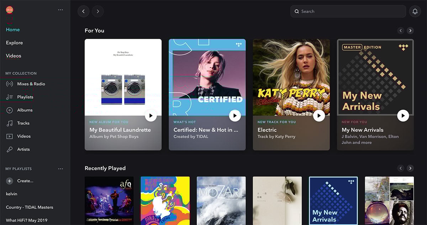Open the Explore page
The width and height of the screenshot is (427, 225).
pos(14,43)
